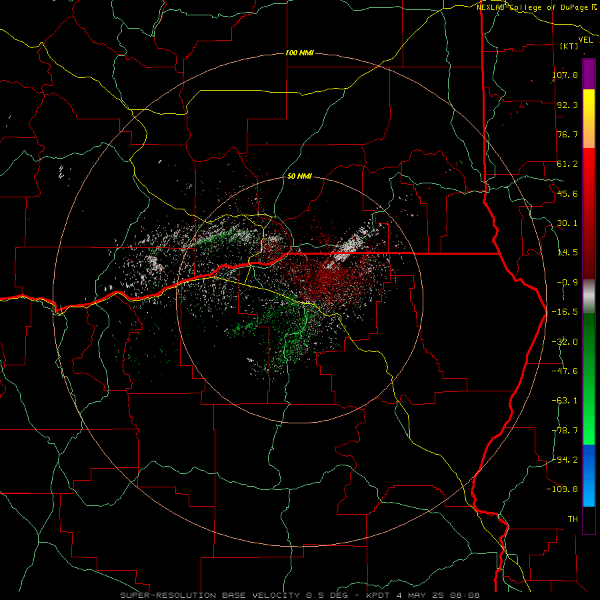Image resolution: width=600 pixels, height=600 pixels.
Task: Click the 61.2 velocity scale value
Action: pyautogui.click(x=567, y=164)
